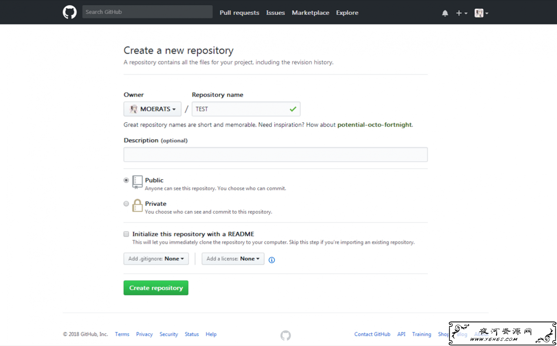Open Explore in the top navigation
This screenshot has height=346, width=557.
tap(347, 13)
